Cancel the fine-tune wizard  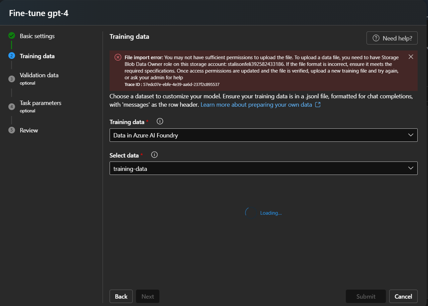[x=403, y=296]
